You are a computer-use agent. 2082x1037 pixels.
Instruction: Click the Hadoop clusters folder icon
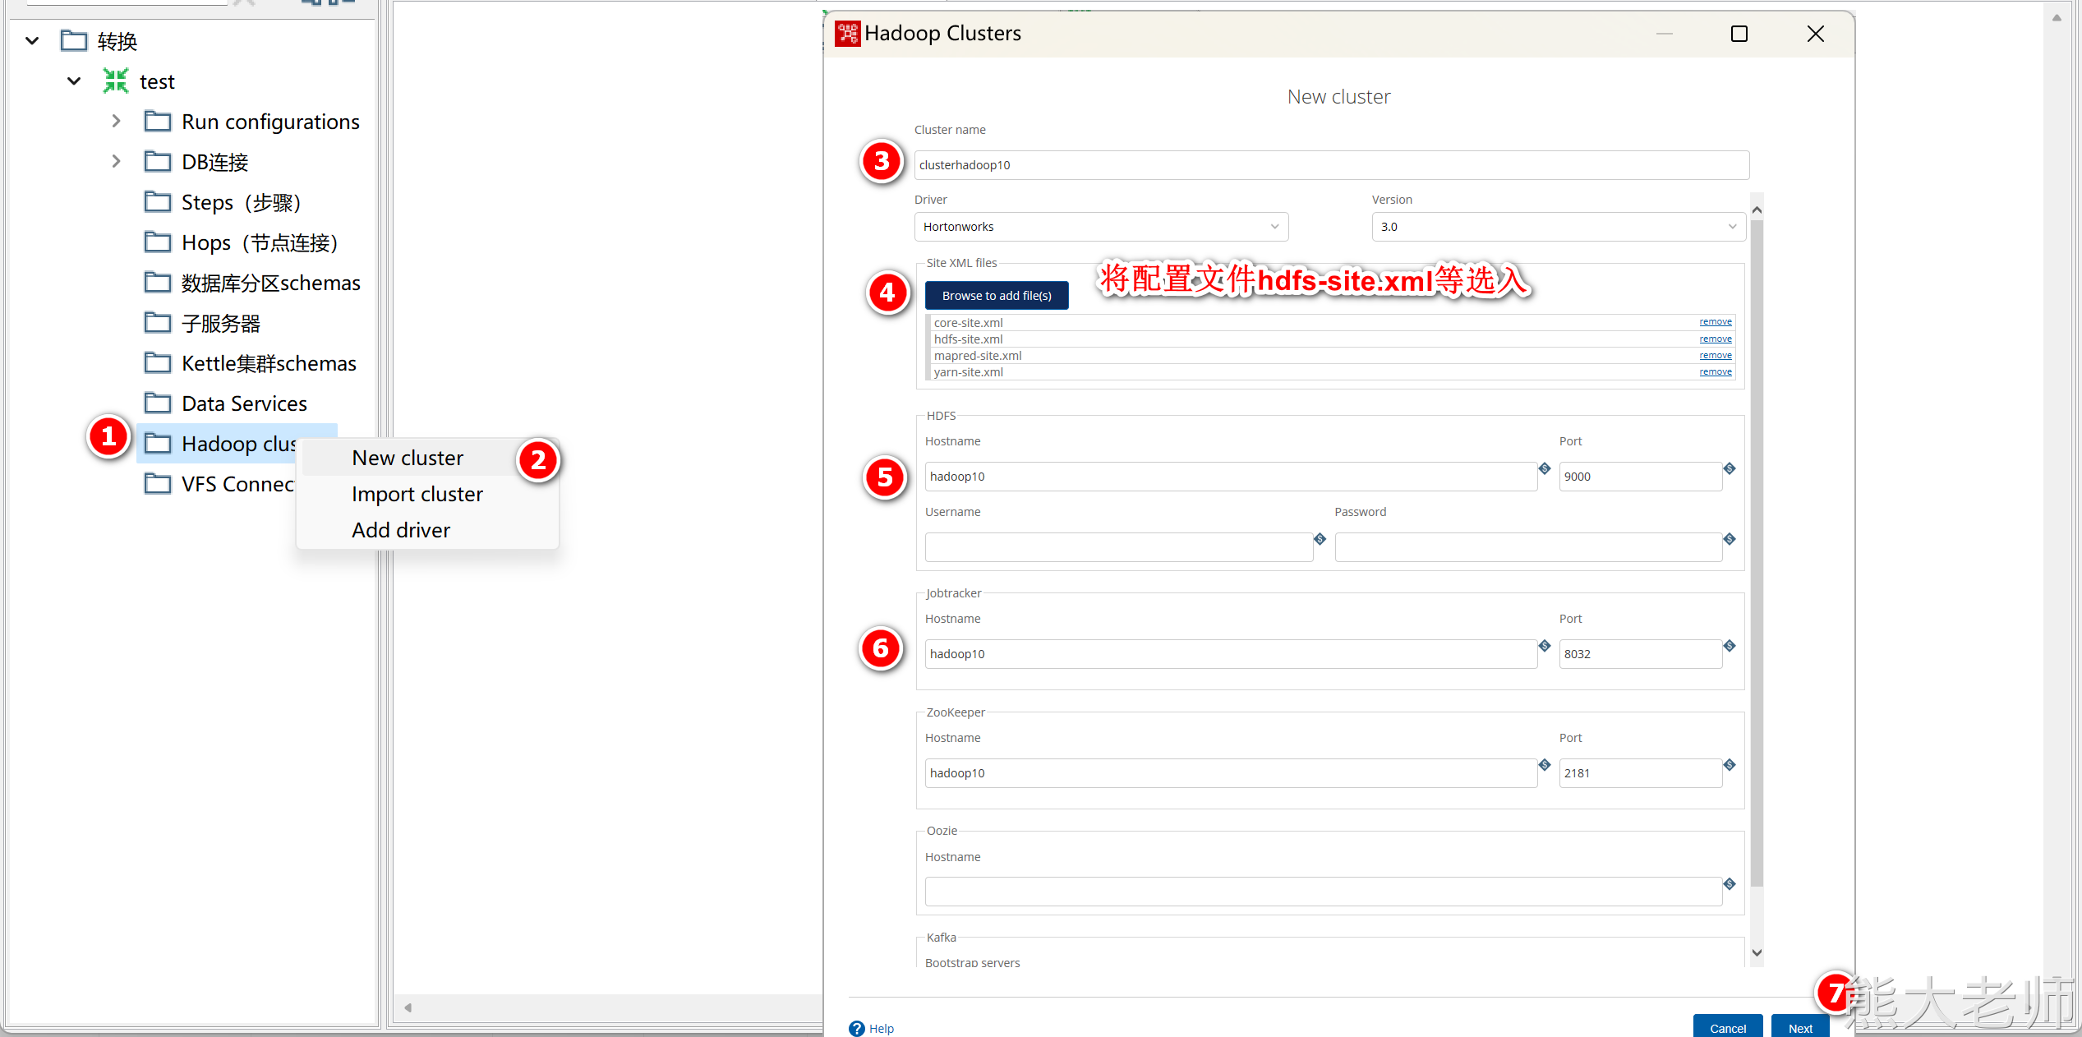pyautogui.click(x=158, y=444)
